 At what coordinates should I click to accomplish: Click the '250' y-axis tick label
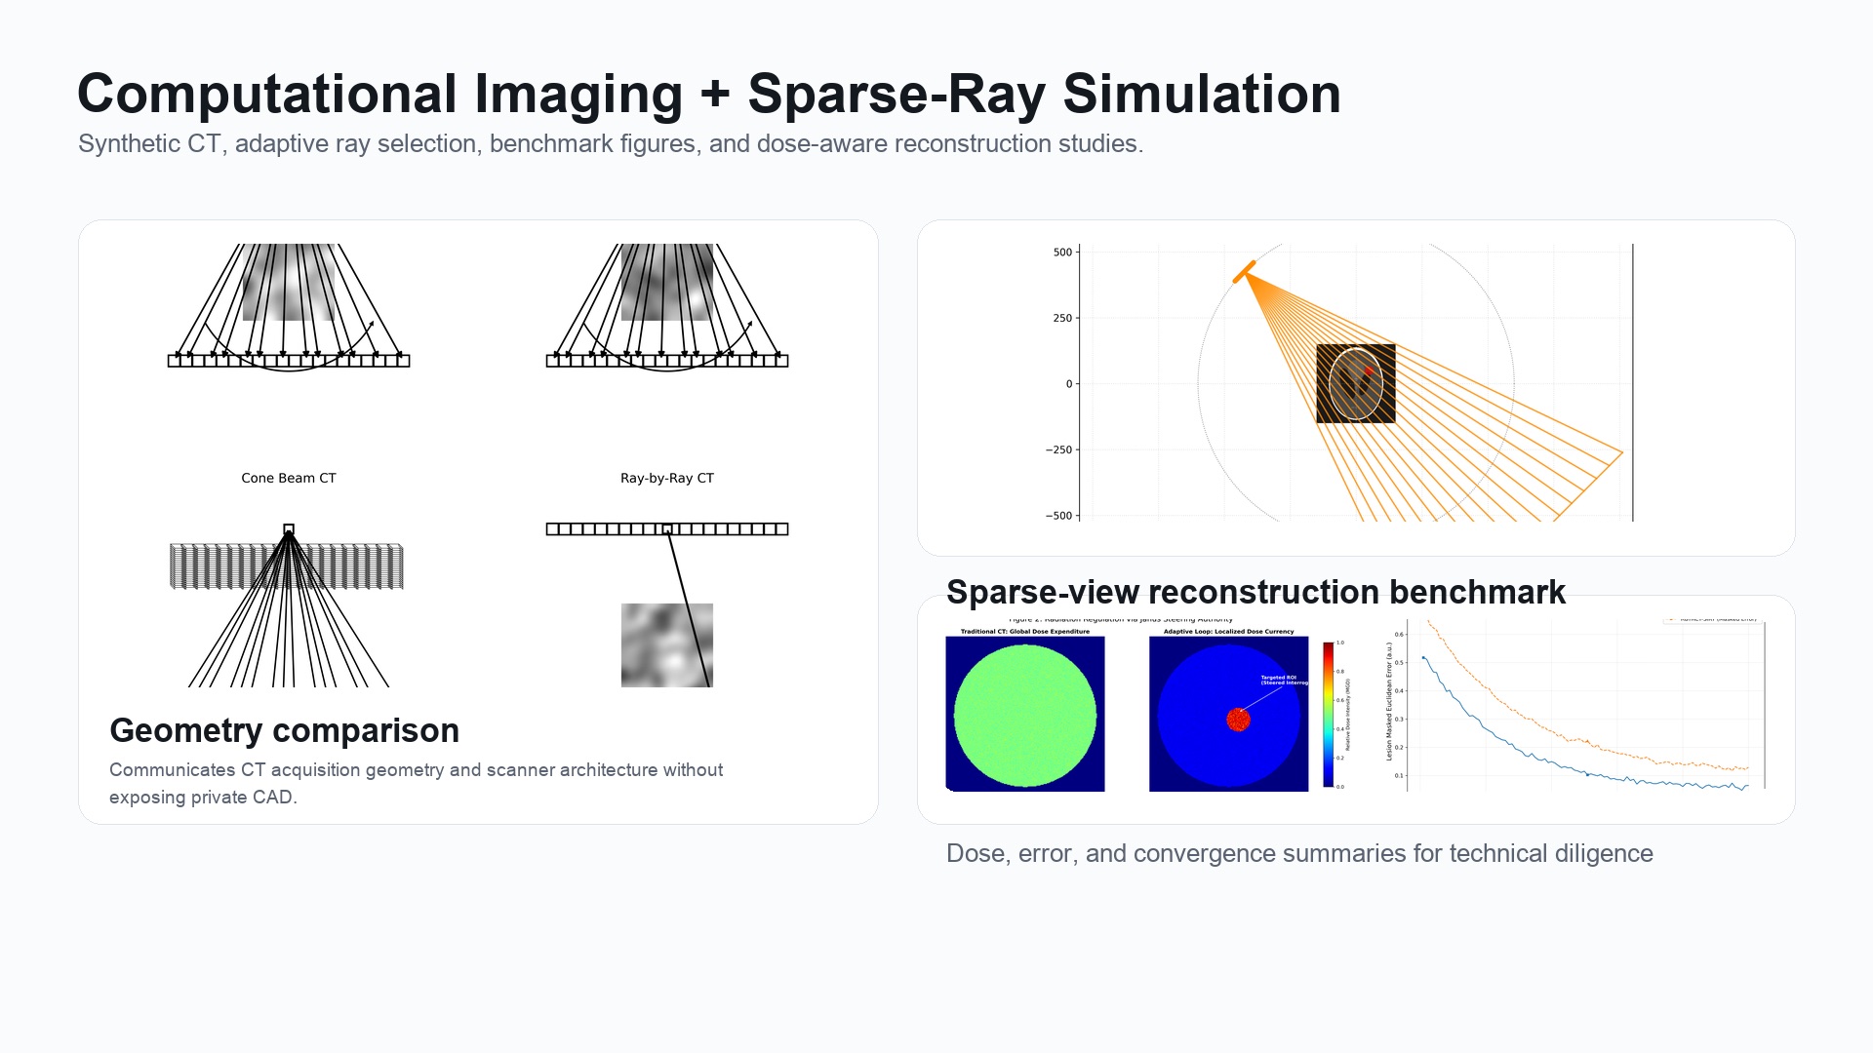pos(1062,318)
